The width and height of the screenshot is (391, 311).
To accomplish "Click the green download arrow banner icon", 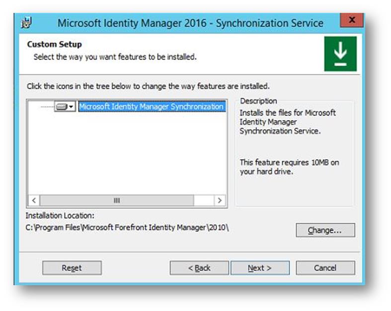I will (x=340, y=54).
